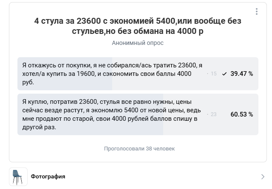Viewport: 272px width, 189px height.
Task: Click the small dot before the count 23
Action: (207, 114)
